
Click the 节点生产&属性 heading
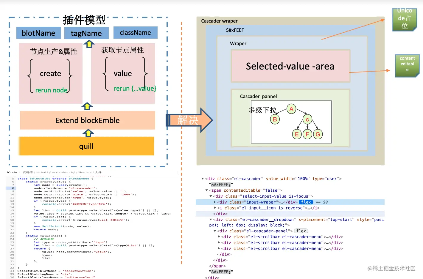tap(54, 51)
